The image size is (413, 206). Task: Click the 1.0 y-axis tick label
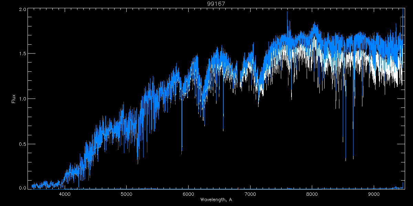pos(23,99)
